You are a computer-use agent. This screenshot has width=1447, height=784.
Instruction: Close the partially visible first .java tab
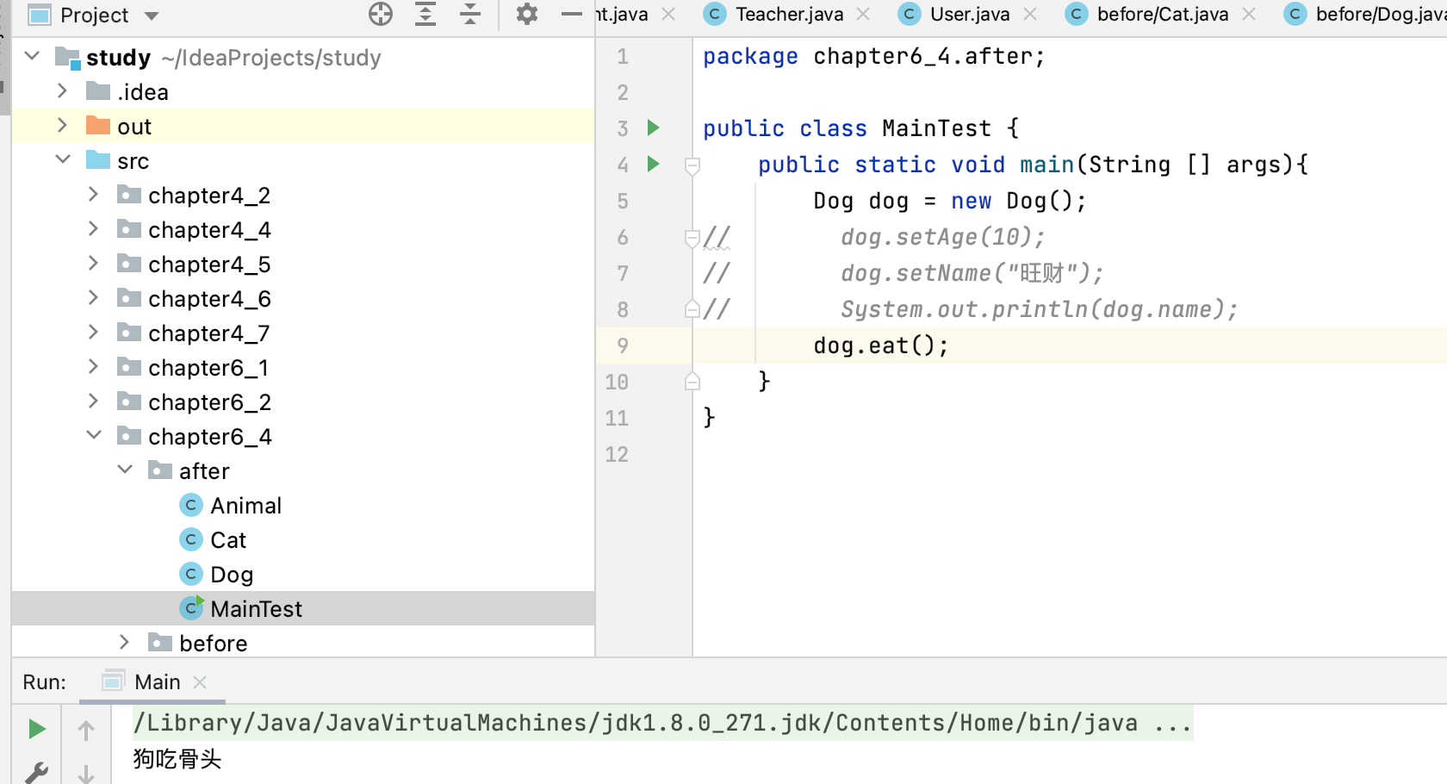668,15
